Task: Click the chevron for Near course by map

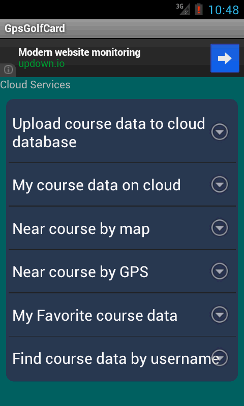Action: point(220,228)
